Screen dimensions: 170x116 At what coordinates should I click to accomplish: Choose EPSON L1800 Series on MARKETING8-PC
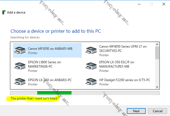click(45, 64)
